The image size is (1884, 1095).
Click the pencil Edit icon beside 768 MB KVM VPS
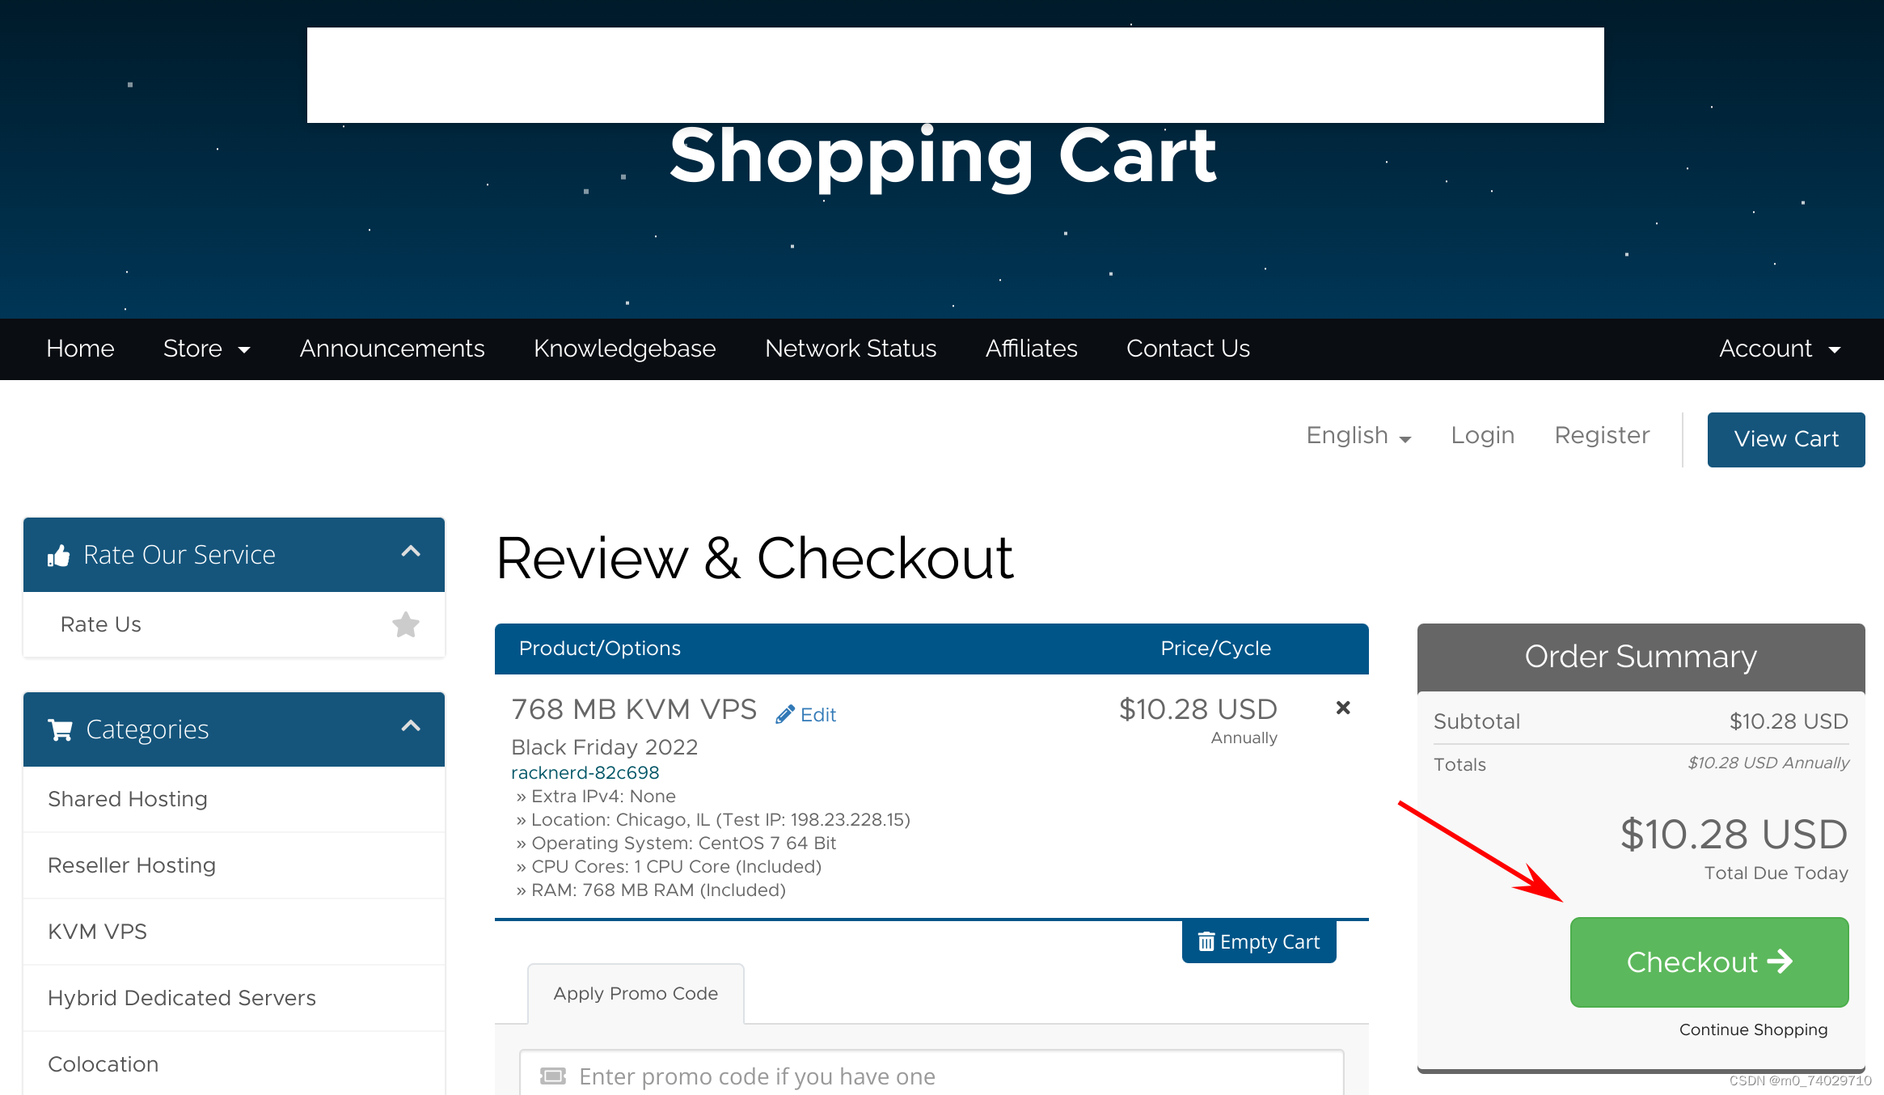(784, 714)
